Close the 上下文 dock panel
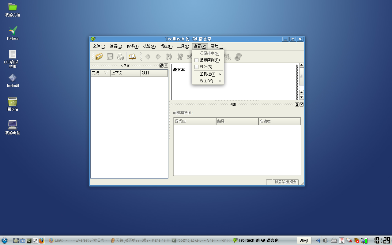This screenshot has height=245, width=392. point(166,66)
